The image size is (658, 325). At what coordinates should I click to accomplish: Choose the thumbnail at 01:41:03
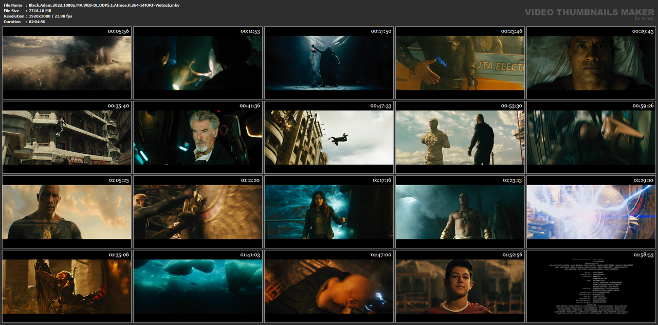click(198, 286)
